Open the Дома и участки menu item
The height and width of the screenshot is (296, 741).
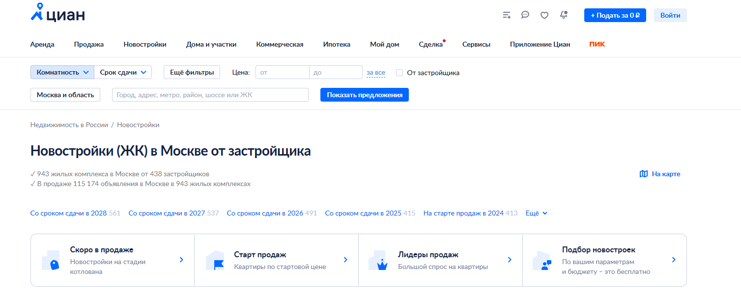click(211, 44)
